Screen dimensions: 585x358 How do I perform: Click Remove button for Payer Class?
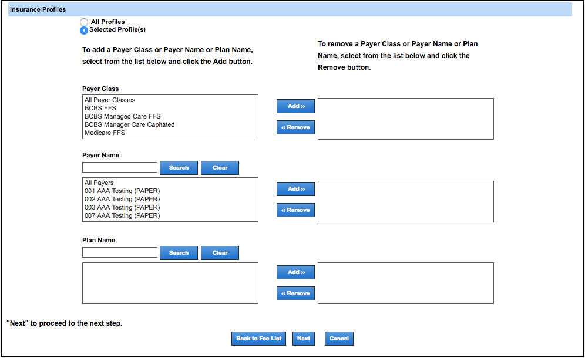[x=296, y=127]
